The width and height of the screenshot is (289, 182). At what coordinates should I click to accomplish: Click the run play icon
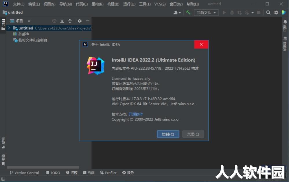[224, 12]
